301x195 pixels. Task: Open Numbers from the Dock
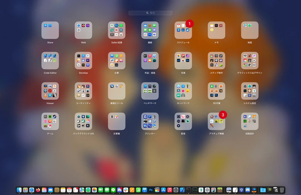click(x=138, y=190)
